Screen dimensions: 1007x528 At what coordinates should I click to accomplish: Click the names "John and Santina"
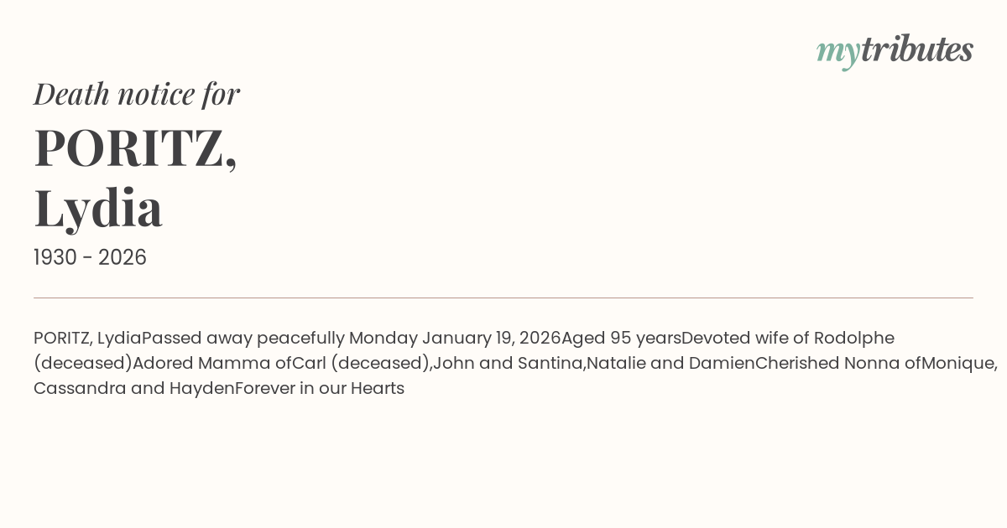(x=508, y=364)
